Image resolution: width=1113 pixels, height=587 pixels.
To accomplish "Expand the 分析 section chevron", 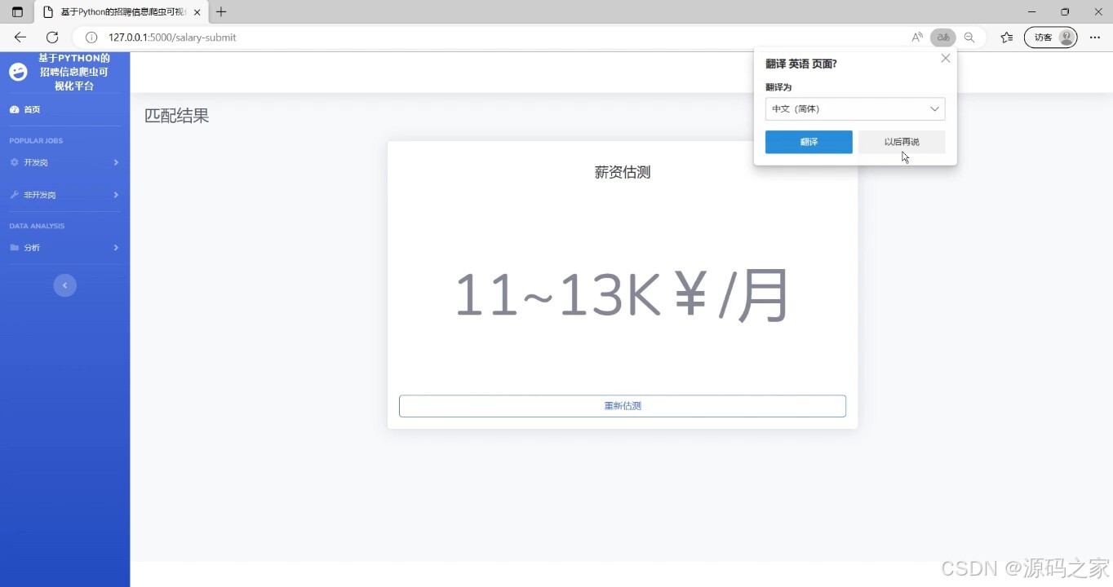I will [116, 248].
